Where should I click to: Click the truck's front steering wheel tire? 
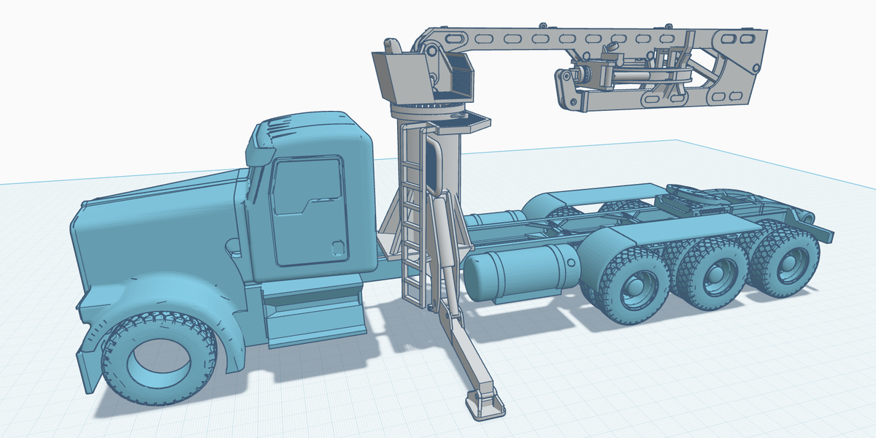[159, 358]
